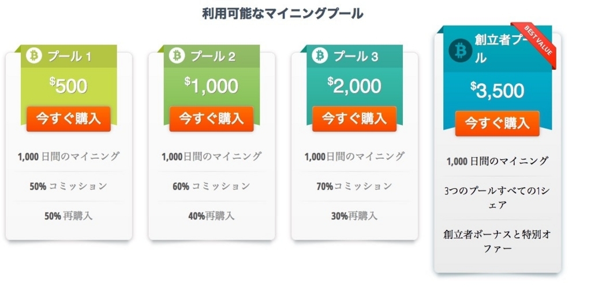Click the 創立者プール title text
Image resolution: width=591 pixels, height=294 pixels.
point(495,49)
